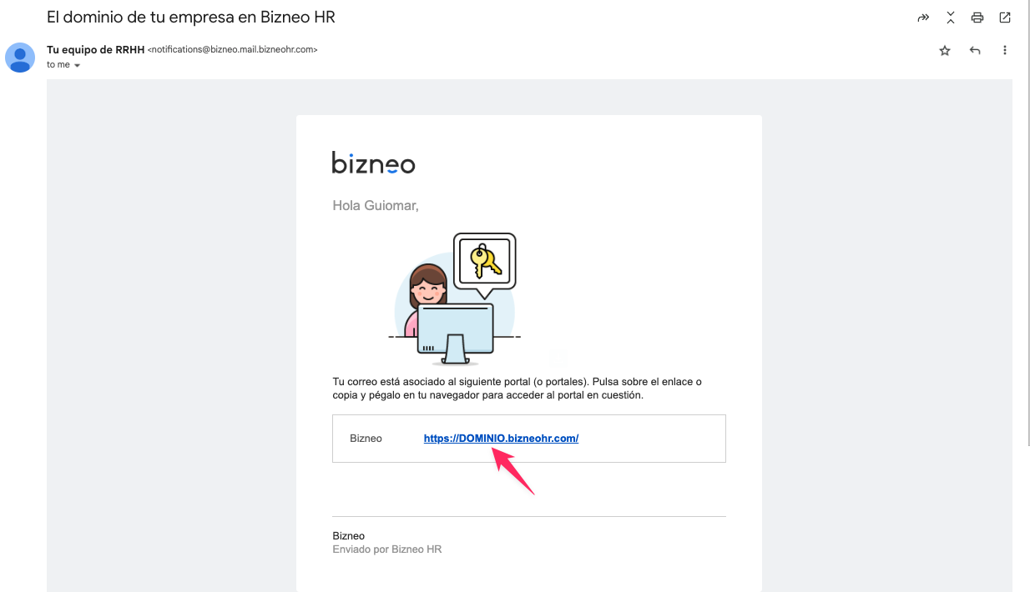Collapse all messages with the chevrons icon
Viewport: 1030px width, 592px height.
(x=950, y=18)
